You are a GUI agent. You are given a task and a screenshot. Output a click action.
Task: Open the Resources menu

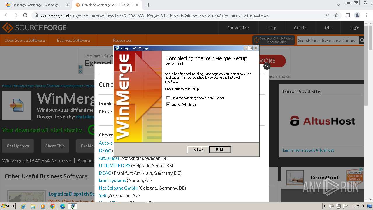click(x=122, y=40)
